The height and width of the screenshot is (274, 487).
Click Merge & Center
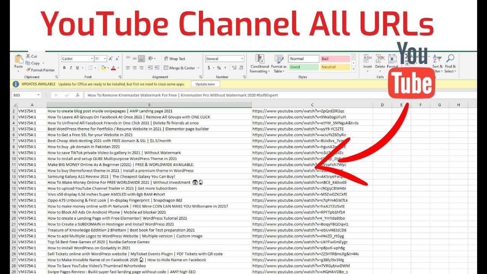coord(179,68)
